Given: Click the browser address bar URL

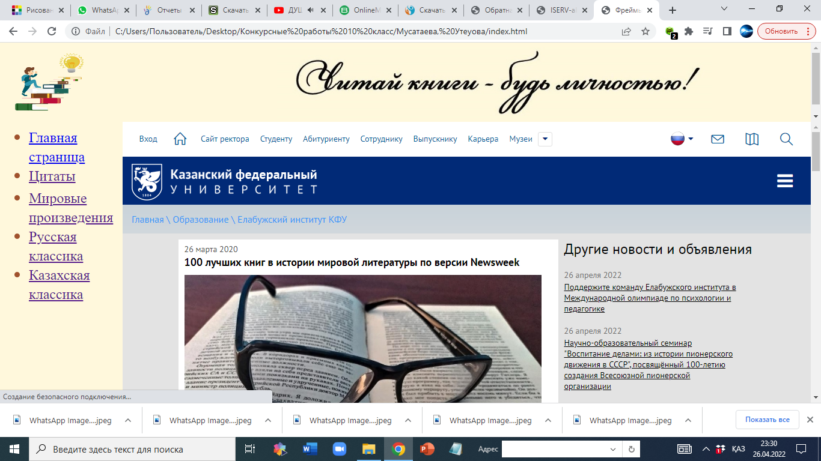Looking at the screenshot, I should tap(322, 31).
